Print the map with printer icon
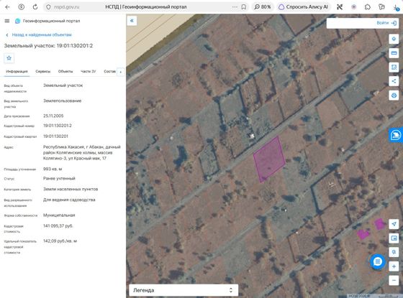403x298 pixels. [394, 96]
